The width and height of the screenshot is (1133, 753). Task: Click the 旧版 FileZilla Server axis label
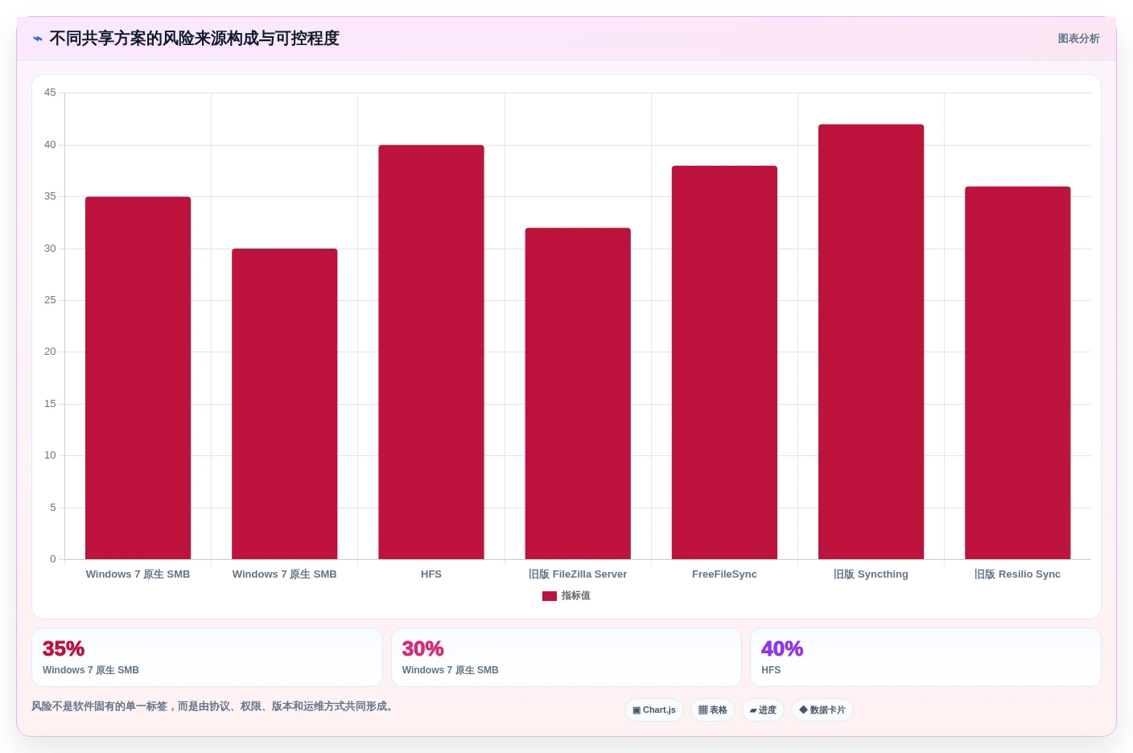[578, 574]
